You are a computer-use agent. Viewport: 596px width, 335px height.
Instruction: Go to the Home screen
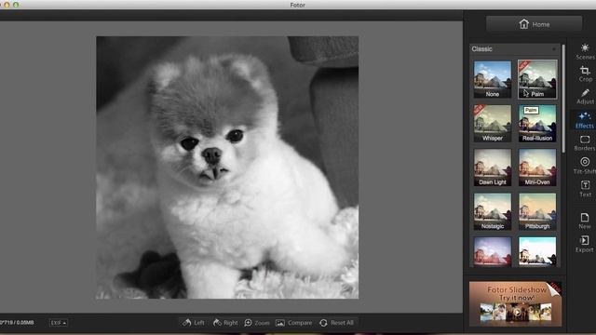534,24
